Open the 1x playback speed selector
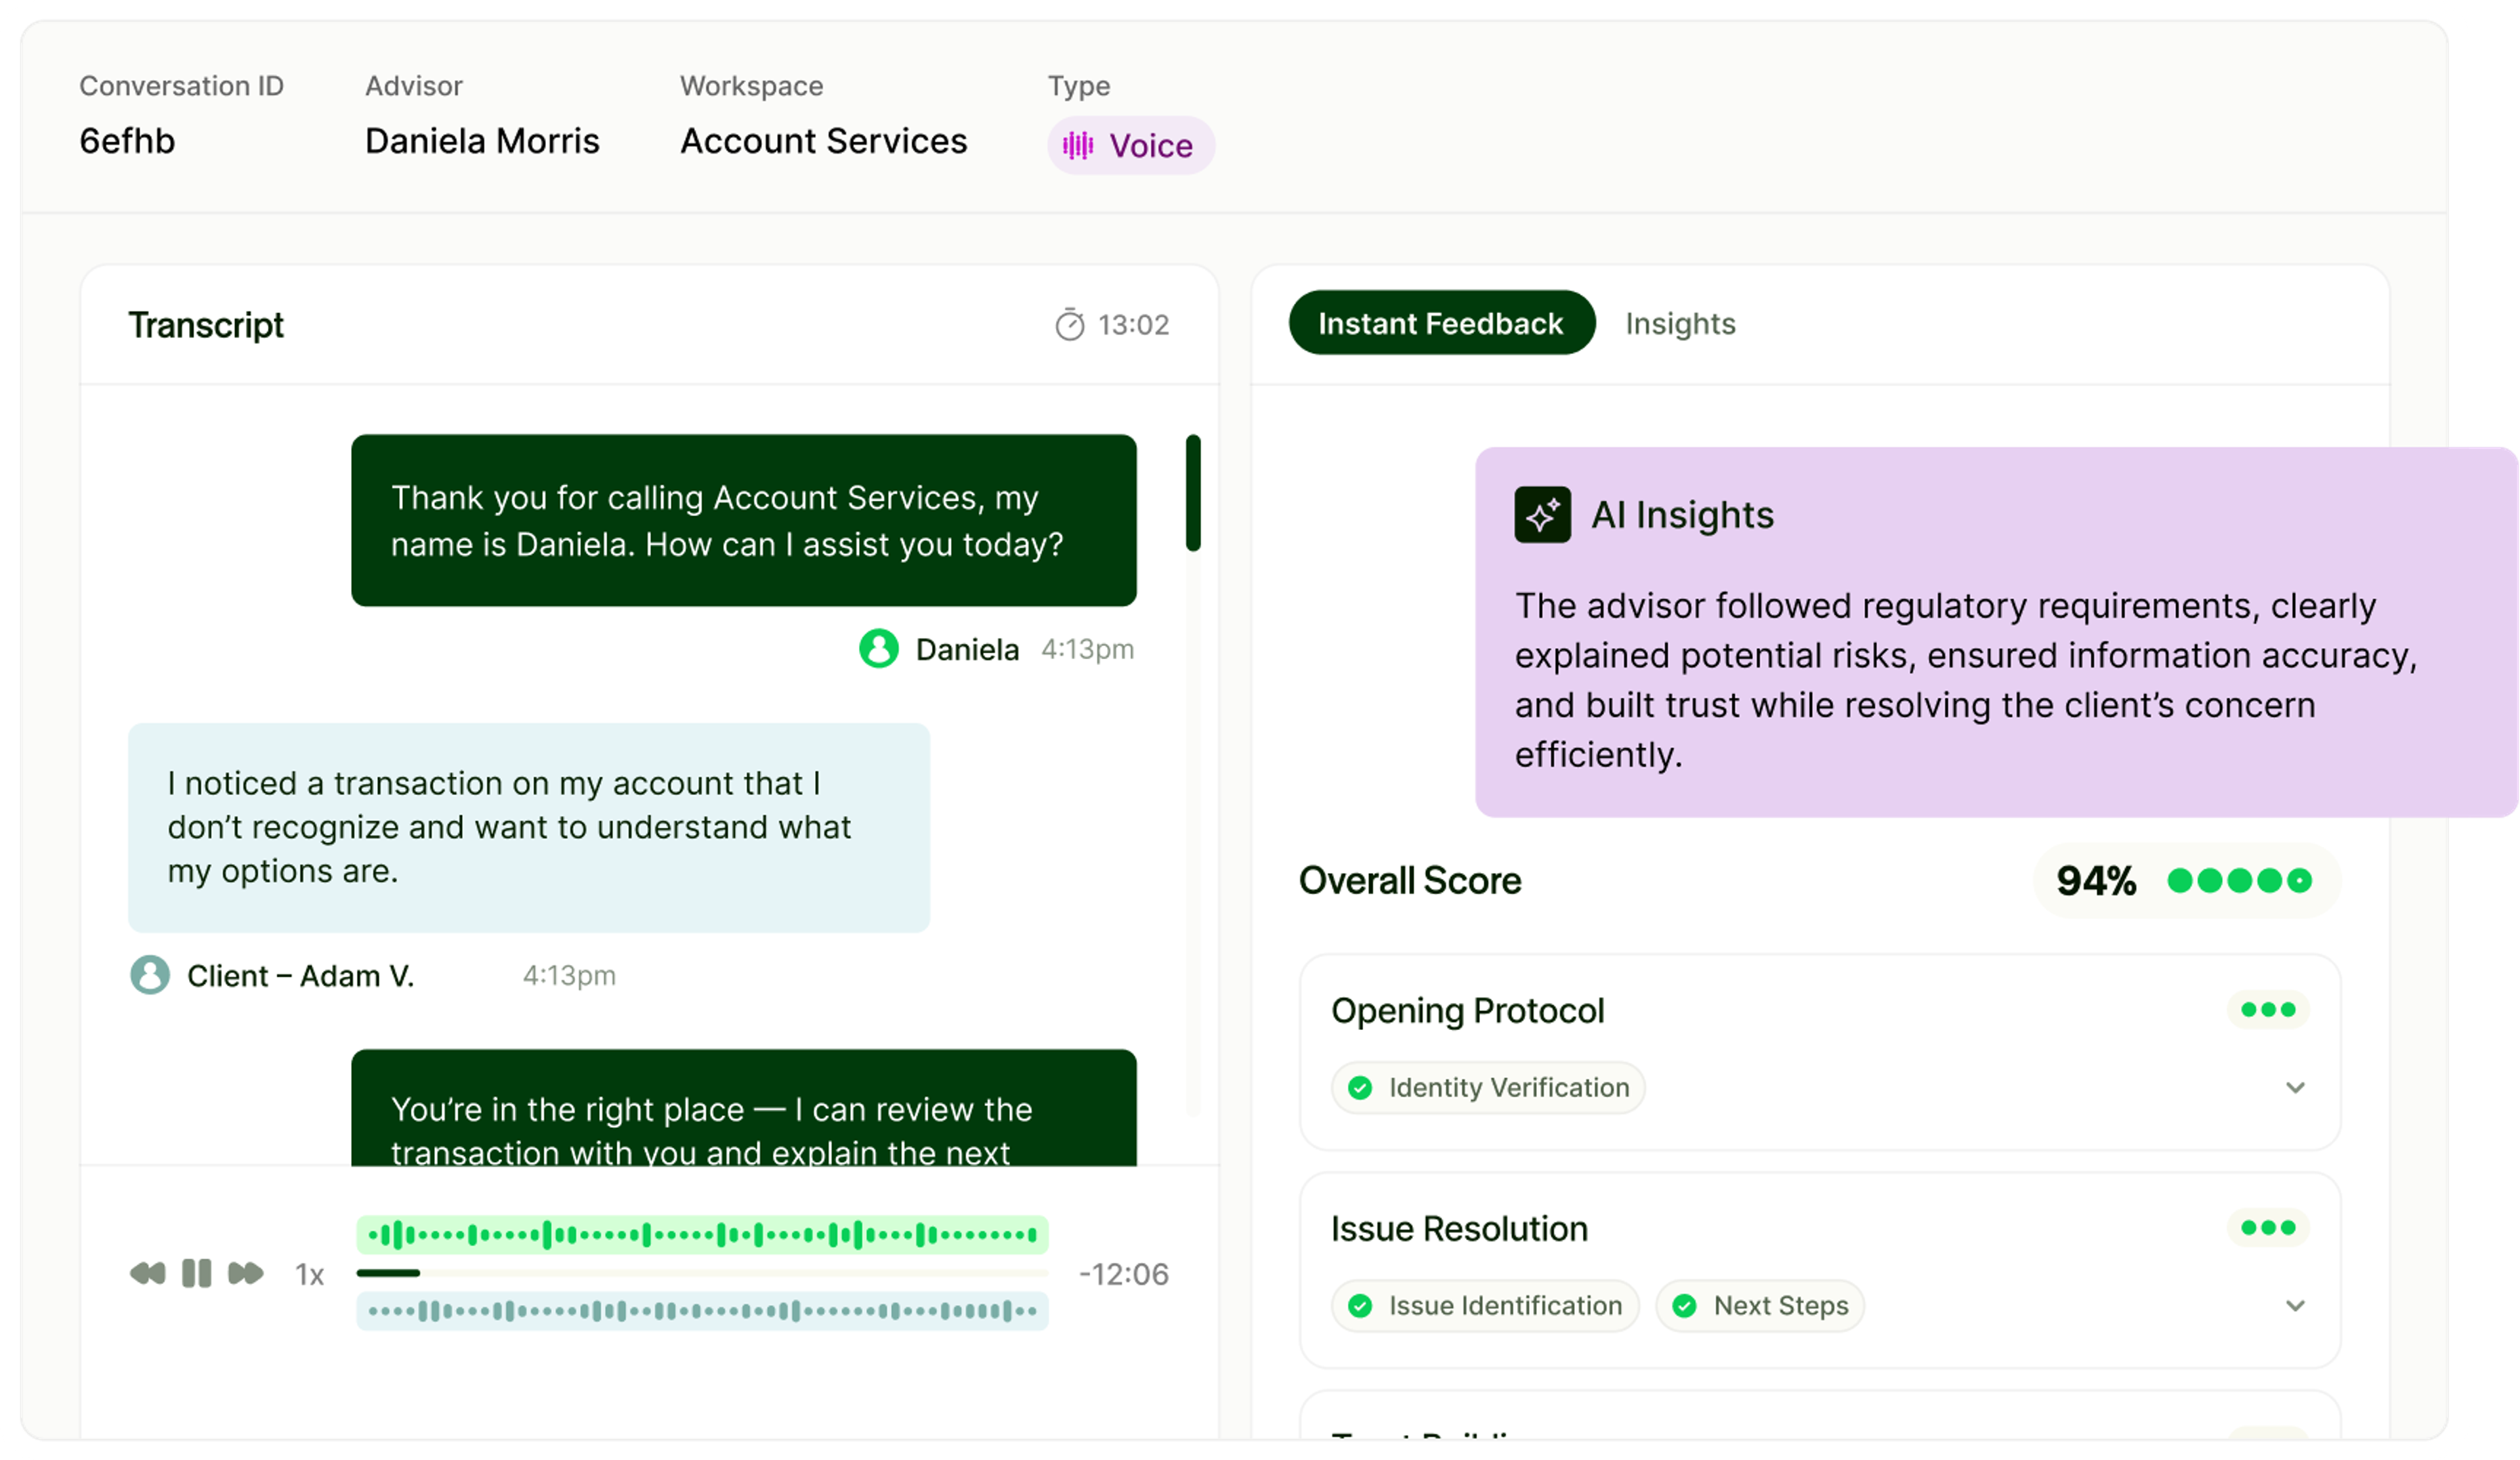Image resolution: width=2520 pixels, height=1460 pixels. coord(309,1275)
